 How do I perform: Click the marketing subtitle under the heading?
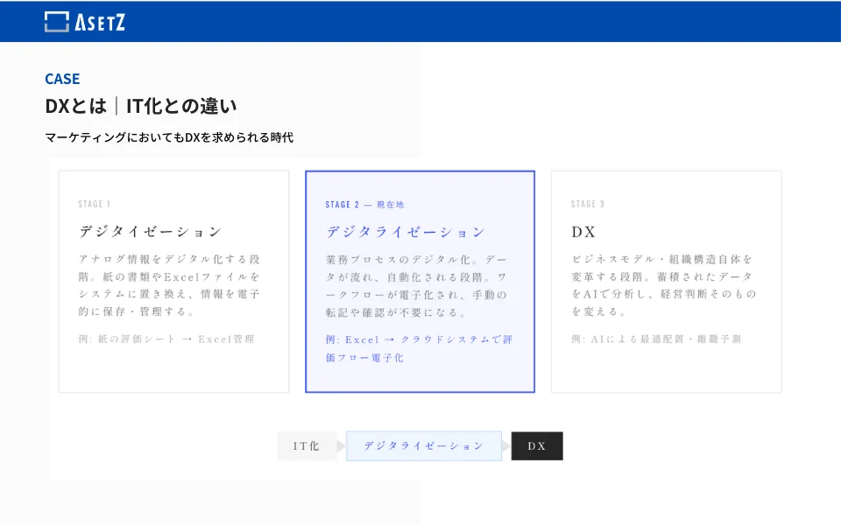(169, 136)
